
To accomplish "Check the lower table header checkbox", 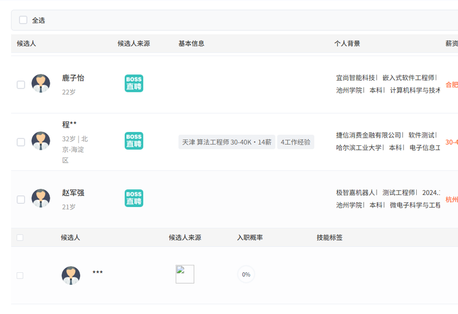I will tap(20, 237).
